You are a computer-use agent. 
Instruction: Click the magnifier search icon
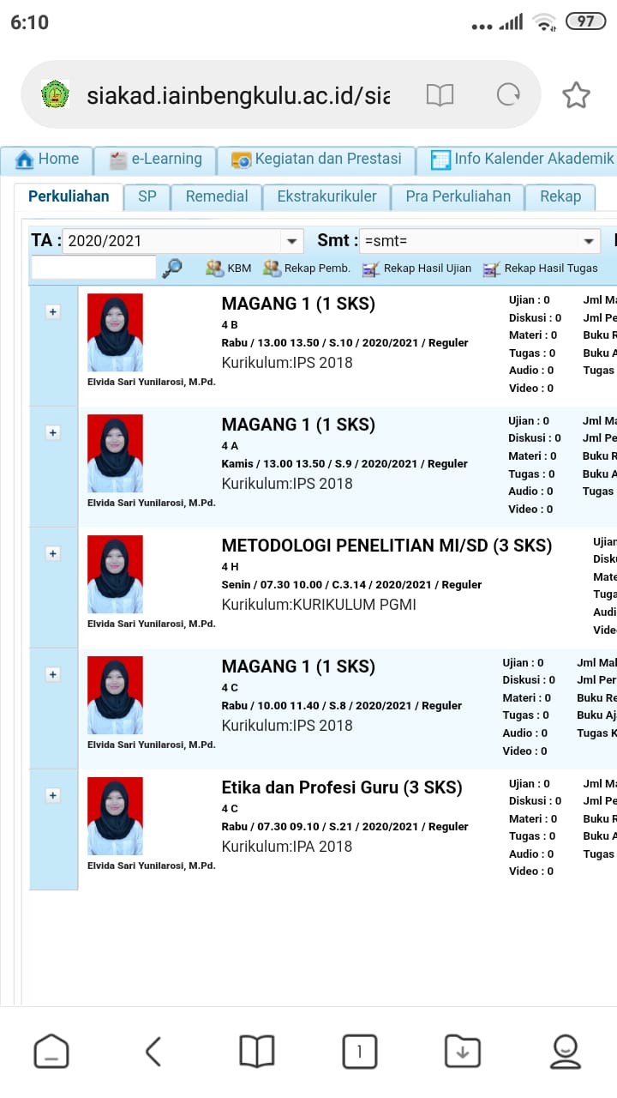click(x=172, y=268)
